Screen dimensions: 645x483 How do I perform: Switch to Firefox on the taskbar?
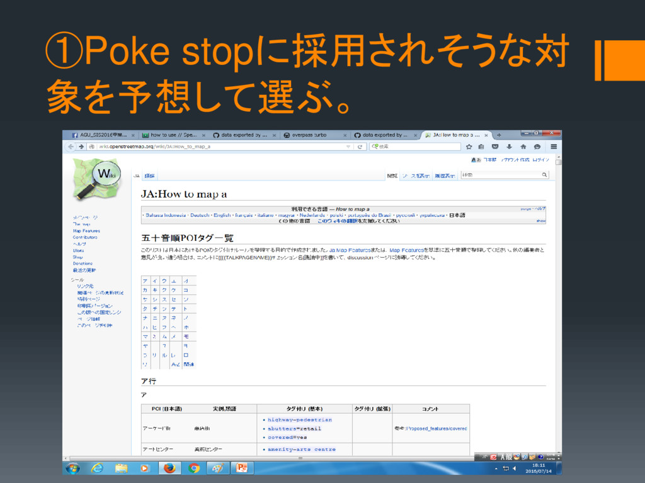[x=169, y=468]
